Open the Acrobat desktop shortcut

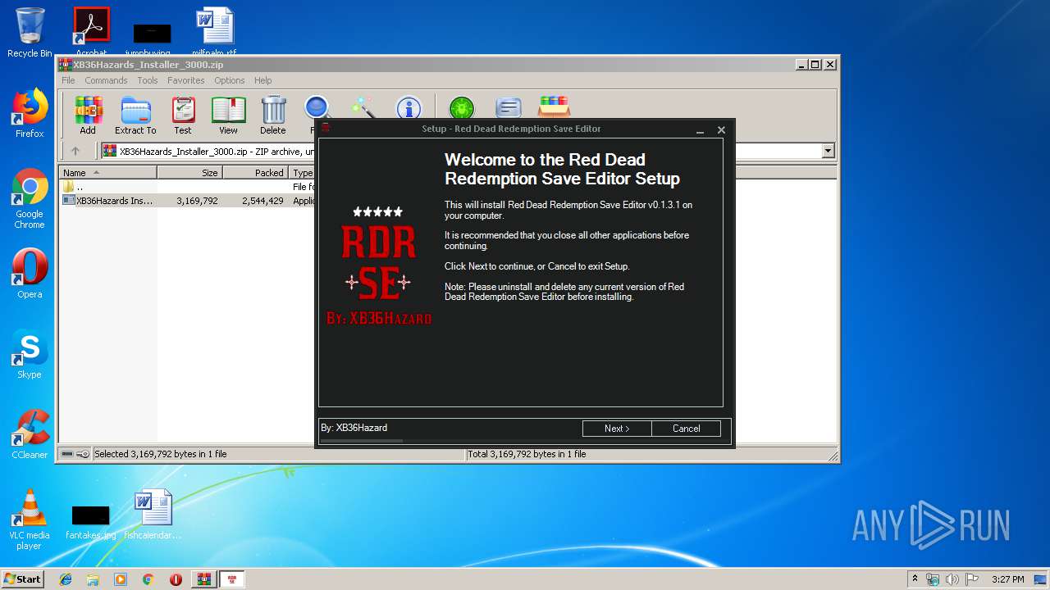click(91, 31)
